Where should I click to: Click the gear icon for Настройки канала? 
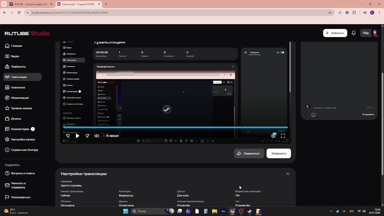7,139
